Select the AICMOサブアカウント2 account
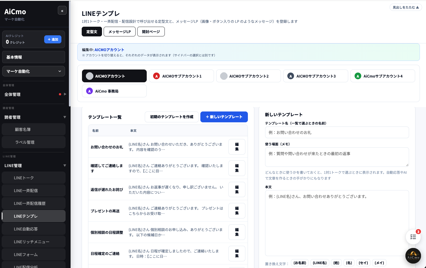The width and height of the screenshot is (426, 268). tap(248, 76)
